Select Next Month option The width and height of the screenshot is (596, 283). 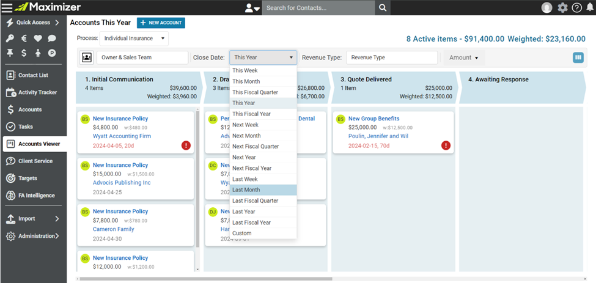click(x=263, y=136)
